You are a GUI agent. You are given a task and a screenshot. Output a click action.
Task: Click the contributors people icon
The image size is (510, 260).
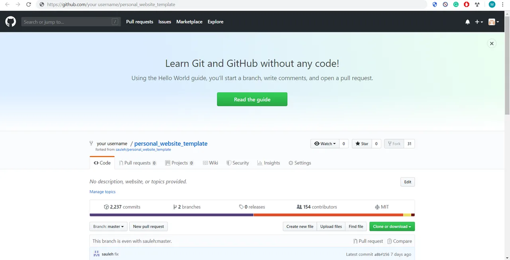point(299,207)
